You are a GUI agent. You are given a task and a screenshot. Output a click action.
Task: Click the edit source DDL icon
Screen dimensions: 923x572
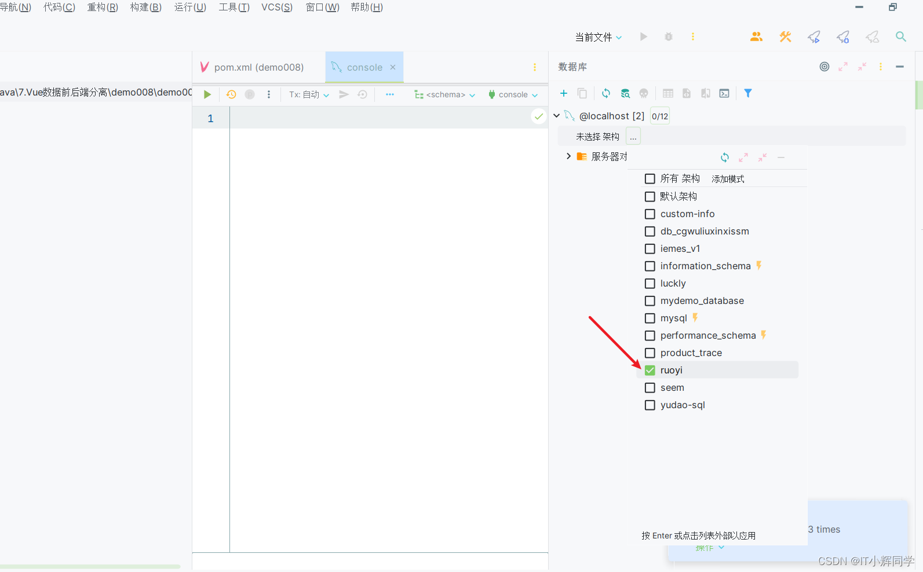click(687, 93)
